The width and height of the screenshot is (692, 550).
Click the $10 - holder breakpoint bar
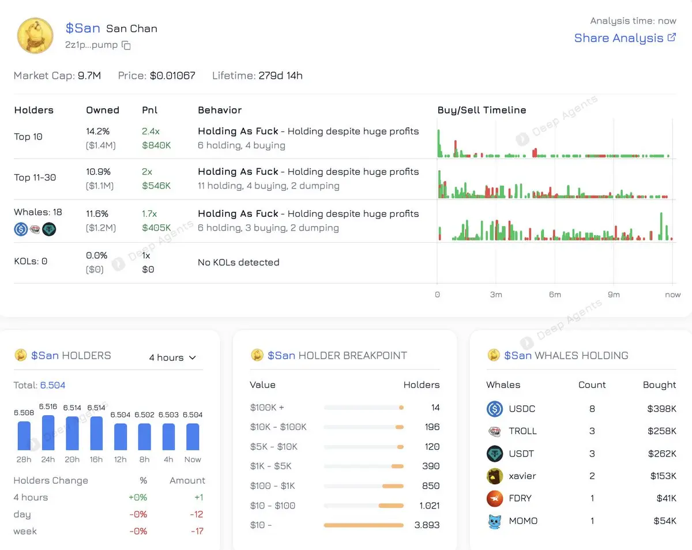[x=364, y=525]
